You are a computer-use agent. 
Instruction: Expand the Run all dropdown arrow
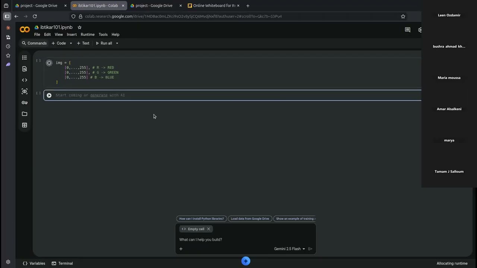[x=117, y=43]
